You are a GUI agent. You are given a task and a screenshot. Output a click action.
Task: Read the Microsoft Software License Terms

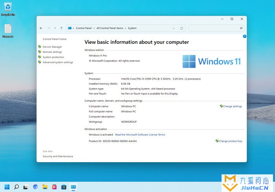[x=140, y=135]
